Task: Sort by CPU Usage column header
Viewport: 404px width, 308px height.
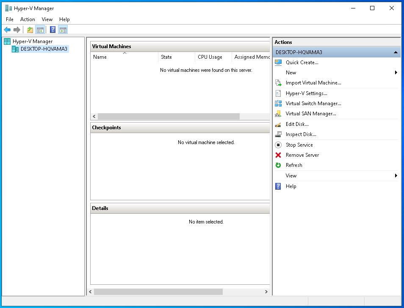Action: [213, 57]
